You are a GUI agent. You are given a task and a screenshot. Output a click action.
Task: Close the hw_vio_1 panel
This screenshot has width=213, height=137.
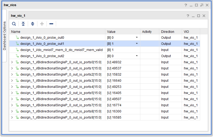204,16
